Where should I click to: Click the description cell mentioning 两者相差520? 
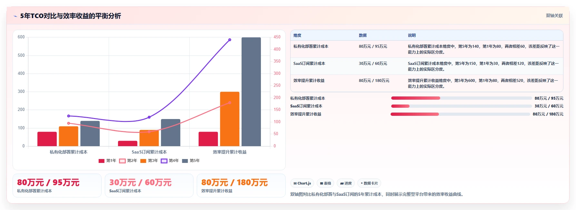[484, 84]
